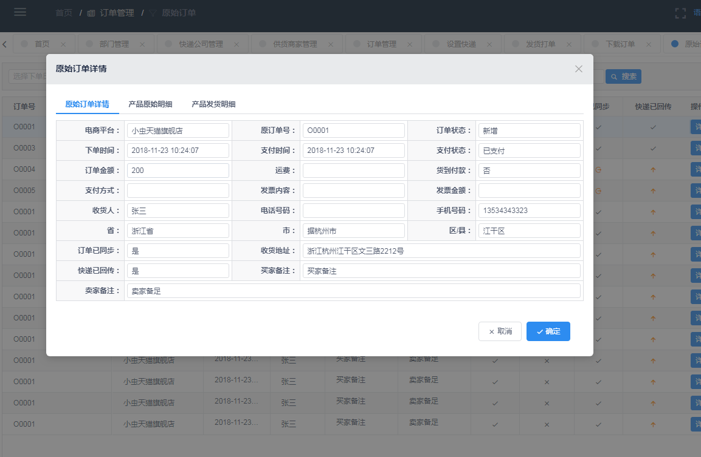Click the 电商平台 input field

(x=178, y=130)
